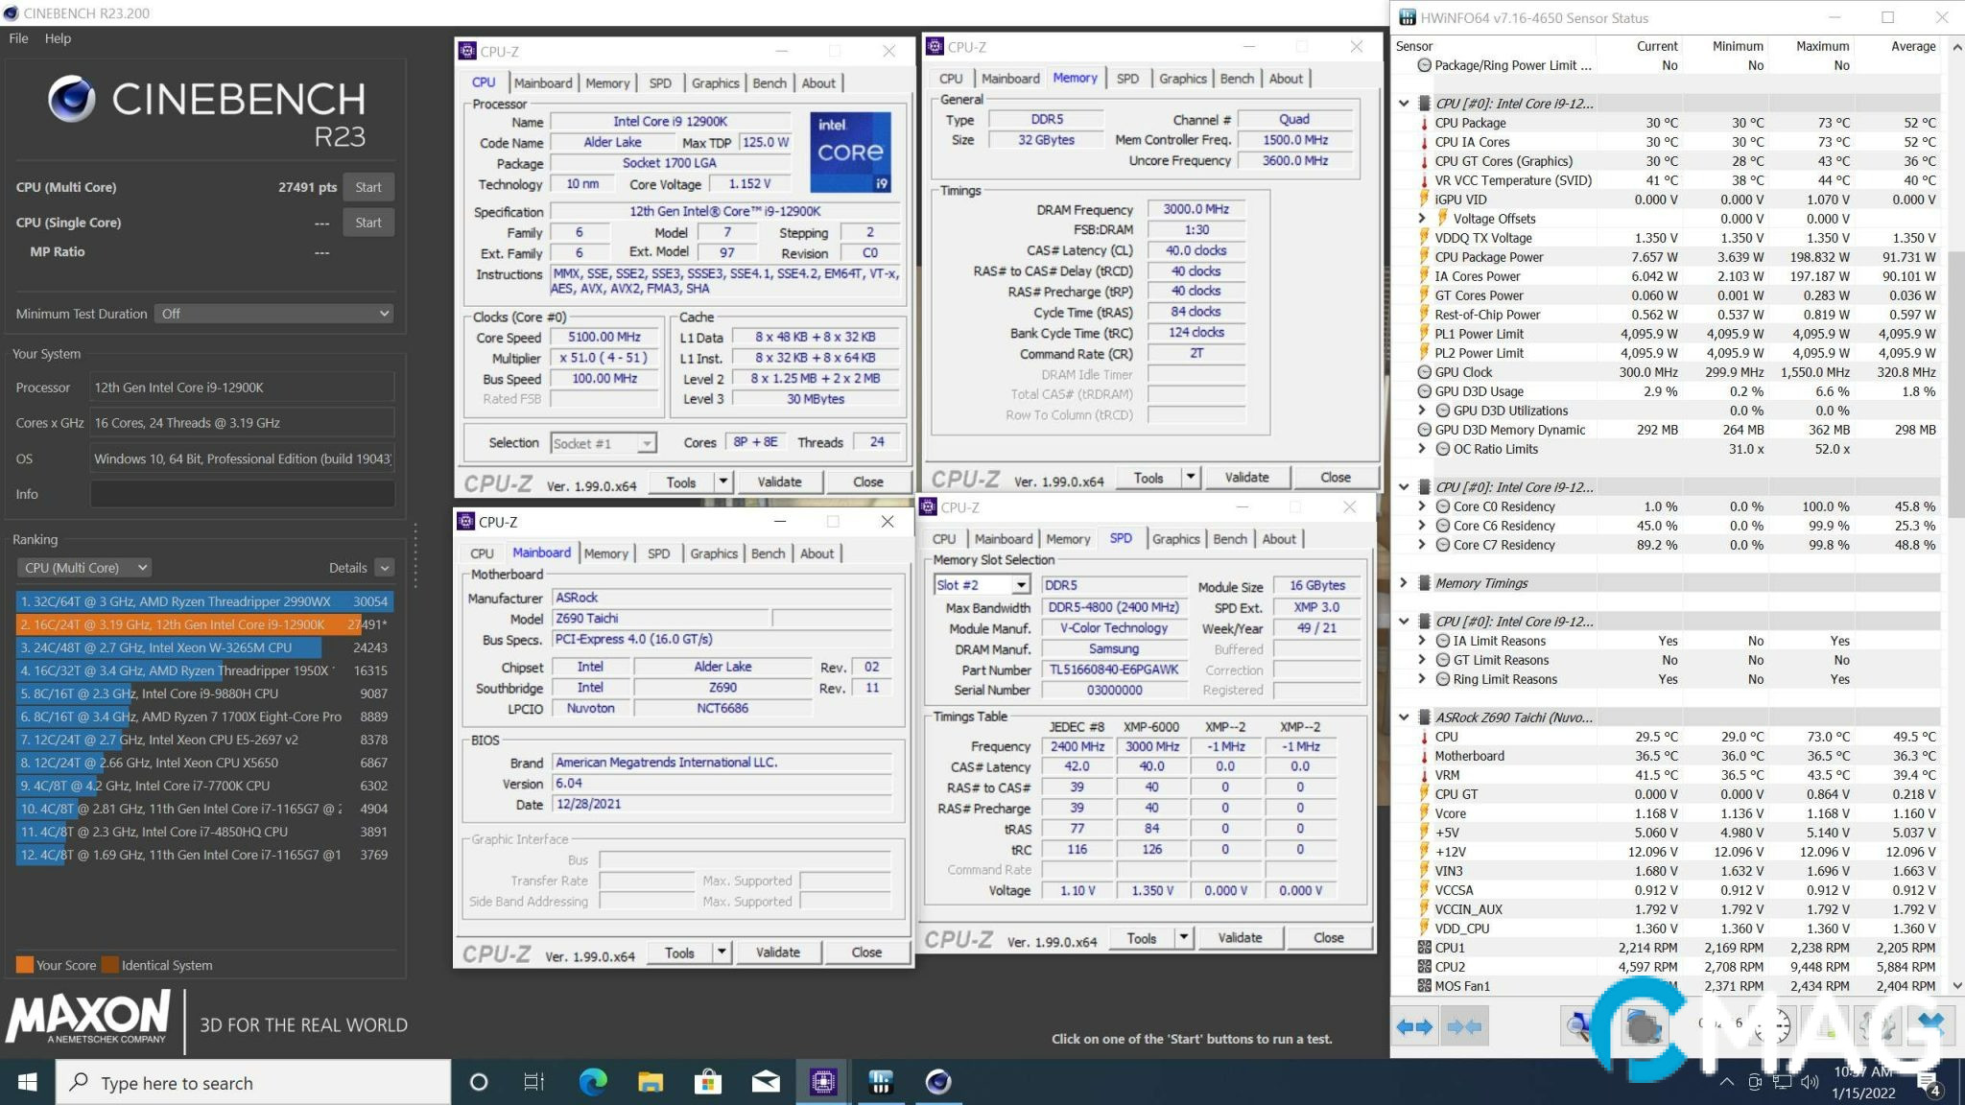Open the HWiNFO taskbar icon

[x=881, y=1082]
